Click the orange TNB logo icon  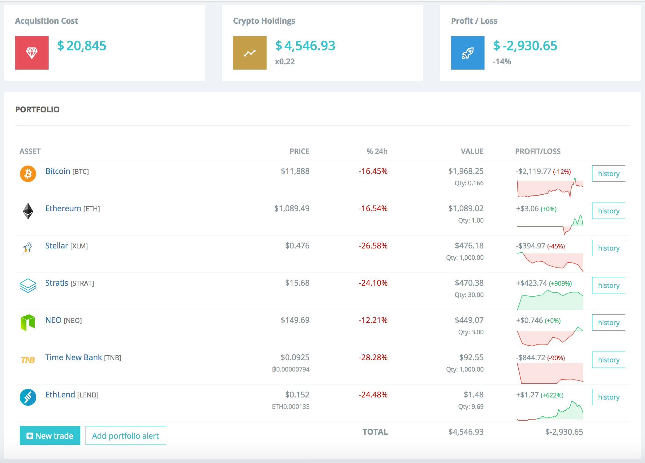point(28,360)
